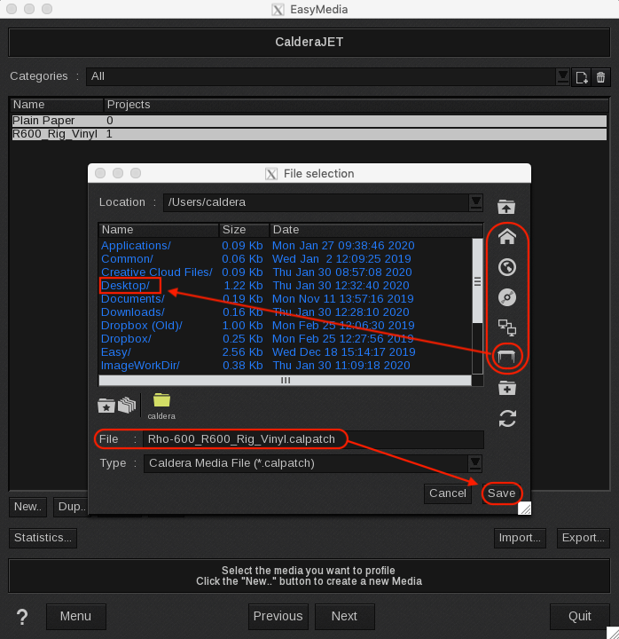Screen dimensions: 619x639
Task: Open the network globe location icon
Action: point(507,267)
